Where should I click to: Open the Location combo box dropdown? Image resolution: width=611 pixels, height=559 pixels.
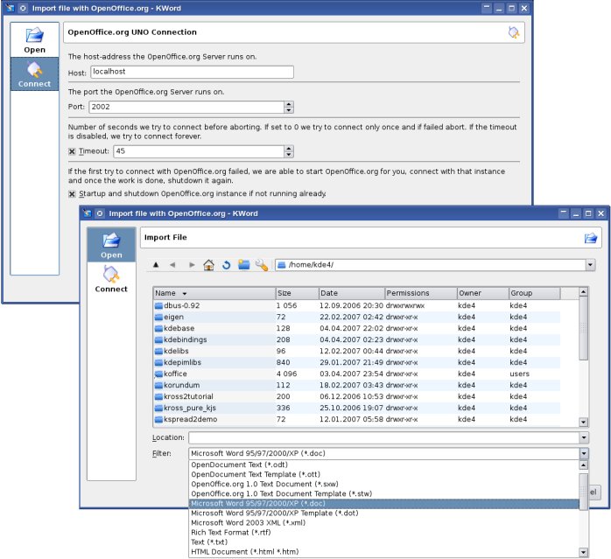pyautogui.click(x=584, y=437)
